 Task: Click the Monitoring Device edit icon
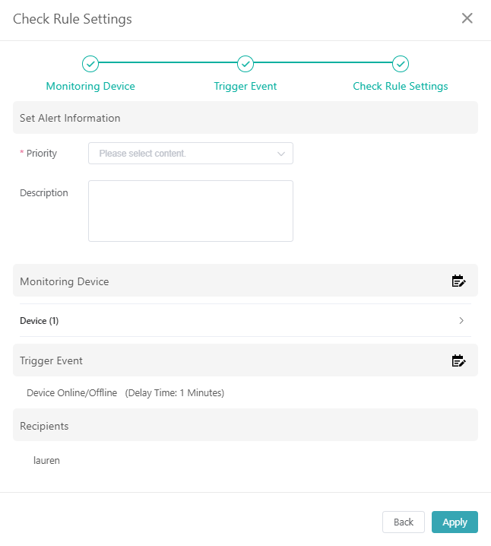click(458, 281)
